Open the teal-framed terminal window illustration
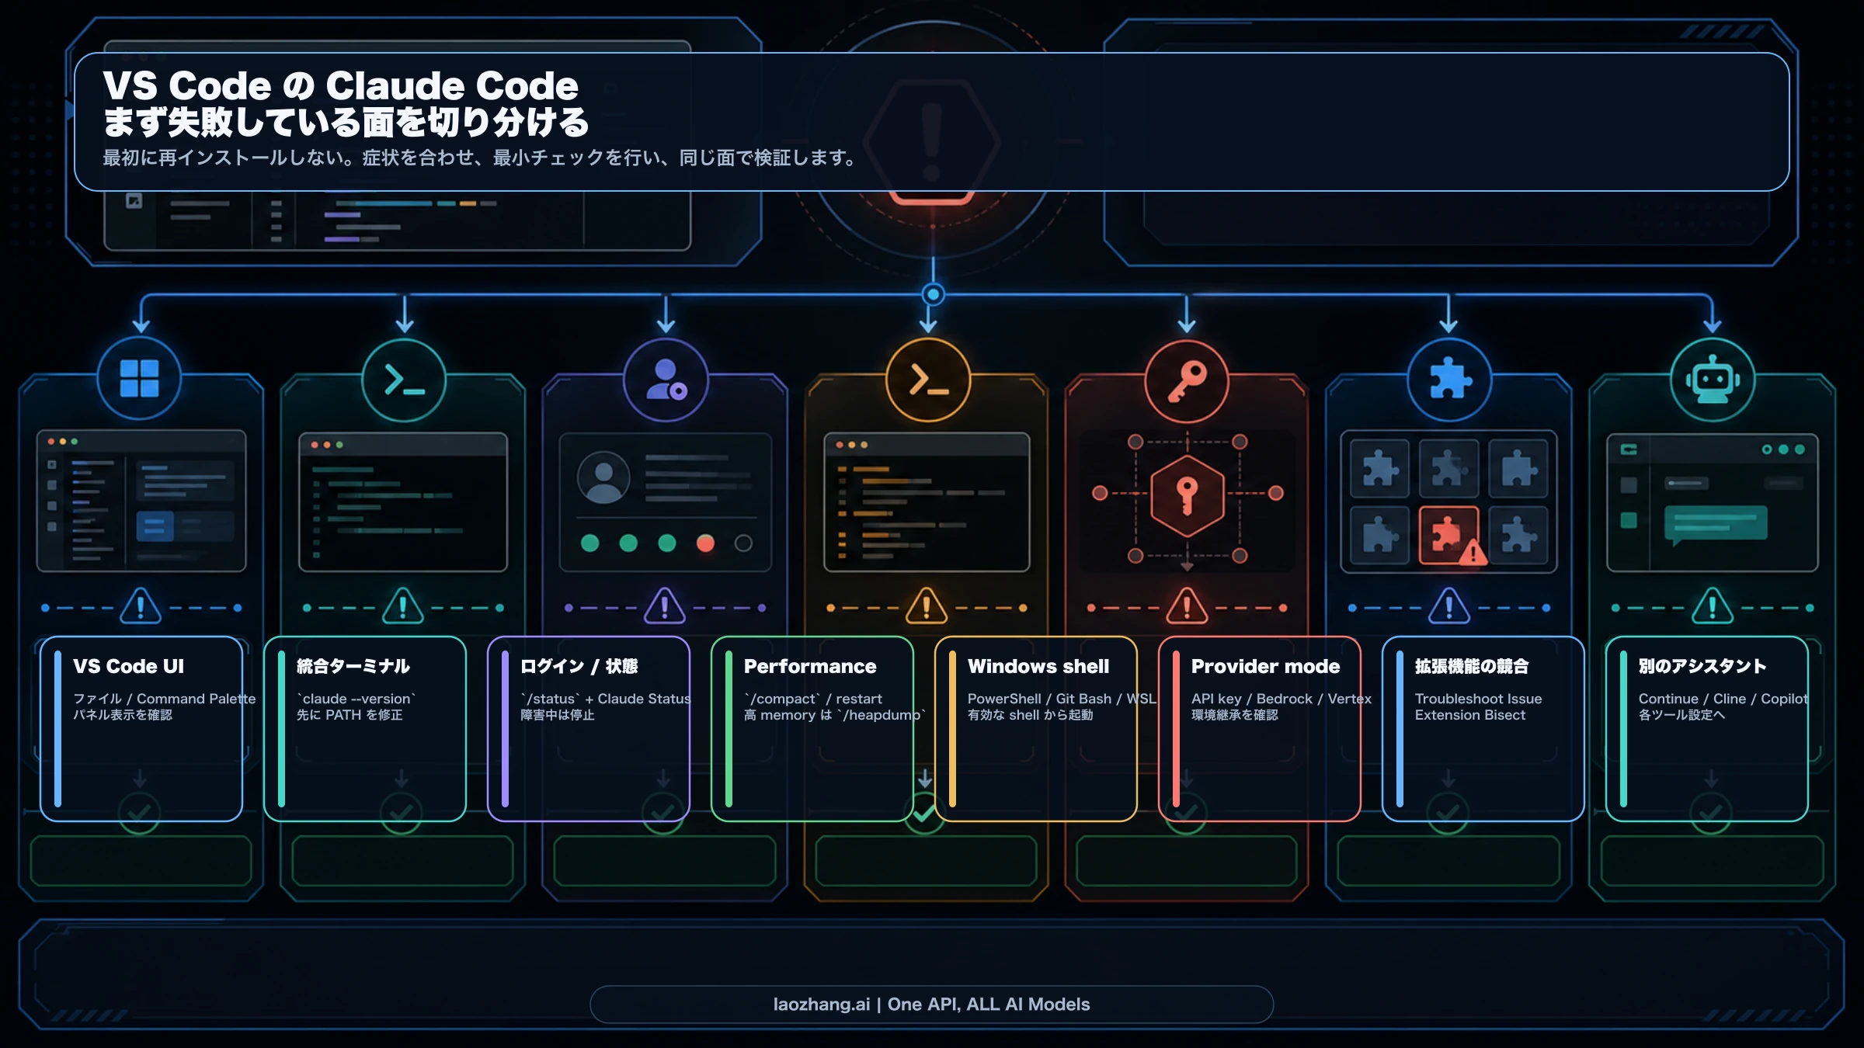This screenshot has width=1864, height=1048. point(403,501)
